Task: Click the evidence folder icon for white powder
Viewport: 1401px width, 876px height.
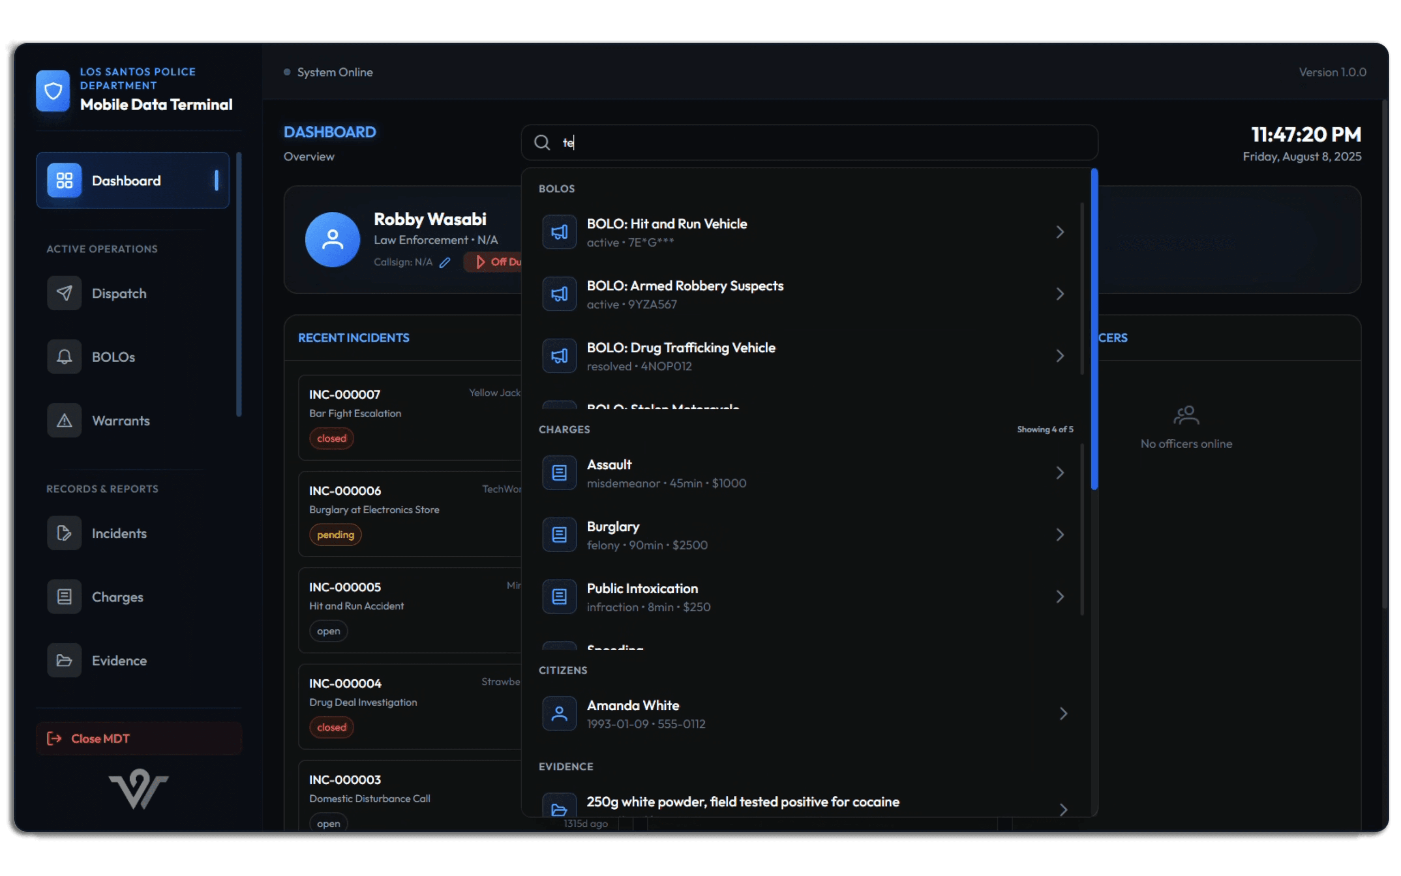Action: pos(559,806)
